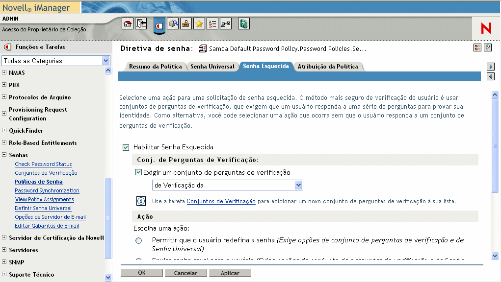Click the Samba Default Password Policy name text
The width and height of the screenshot is (501, 282).
288,49
